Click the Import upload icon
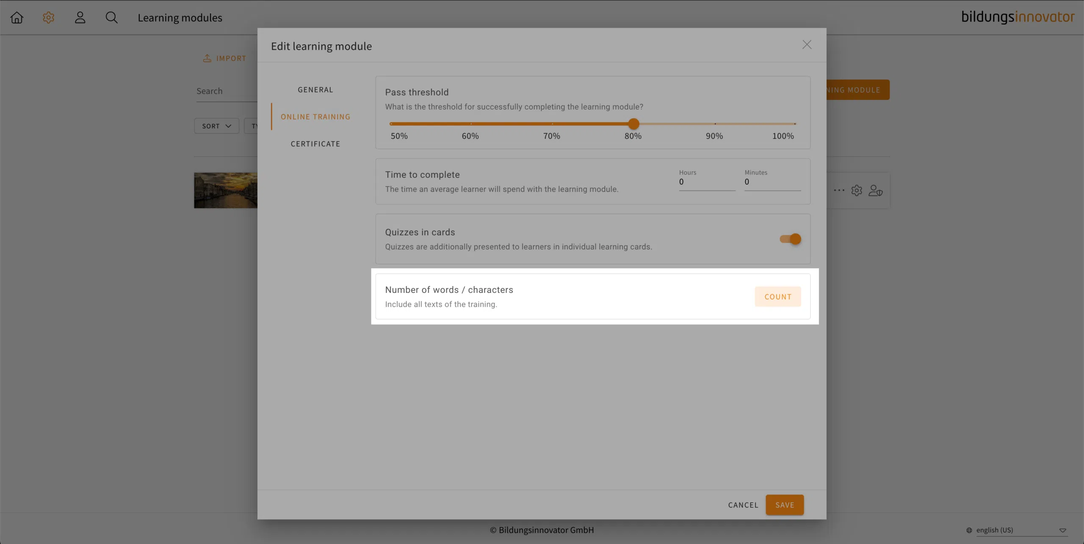The height and width of the screenshot is (544, 1084). [x=207, y=58]
